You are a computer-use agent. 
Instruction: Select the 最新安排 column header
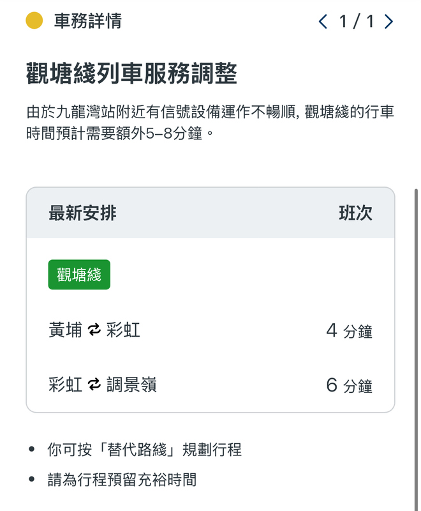point(82,213)
